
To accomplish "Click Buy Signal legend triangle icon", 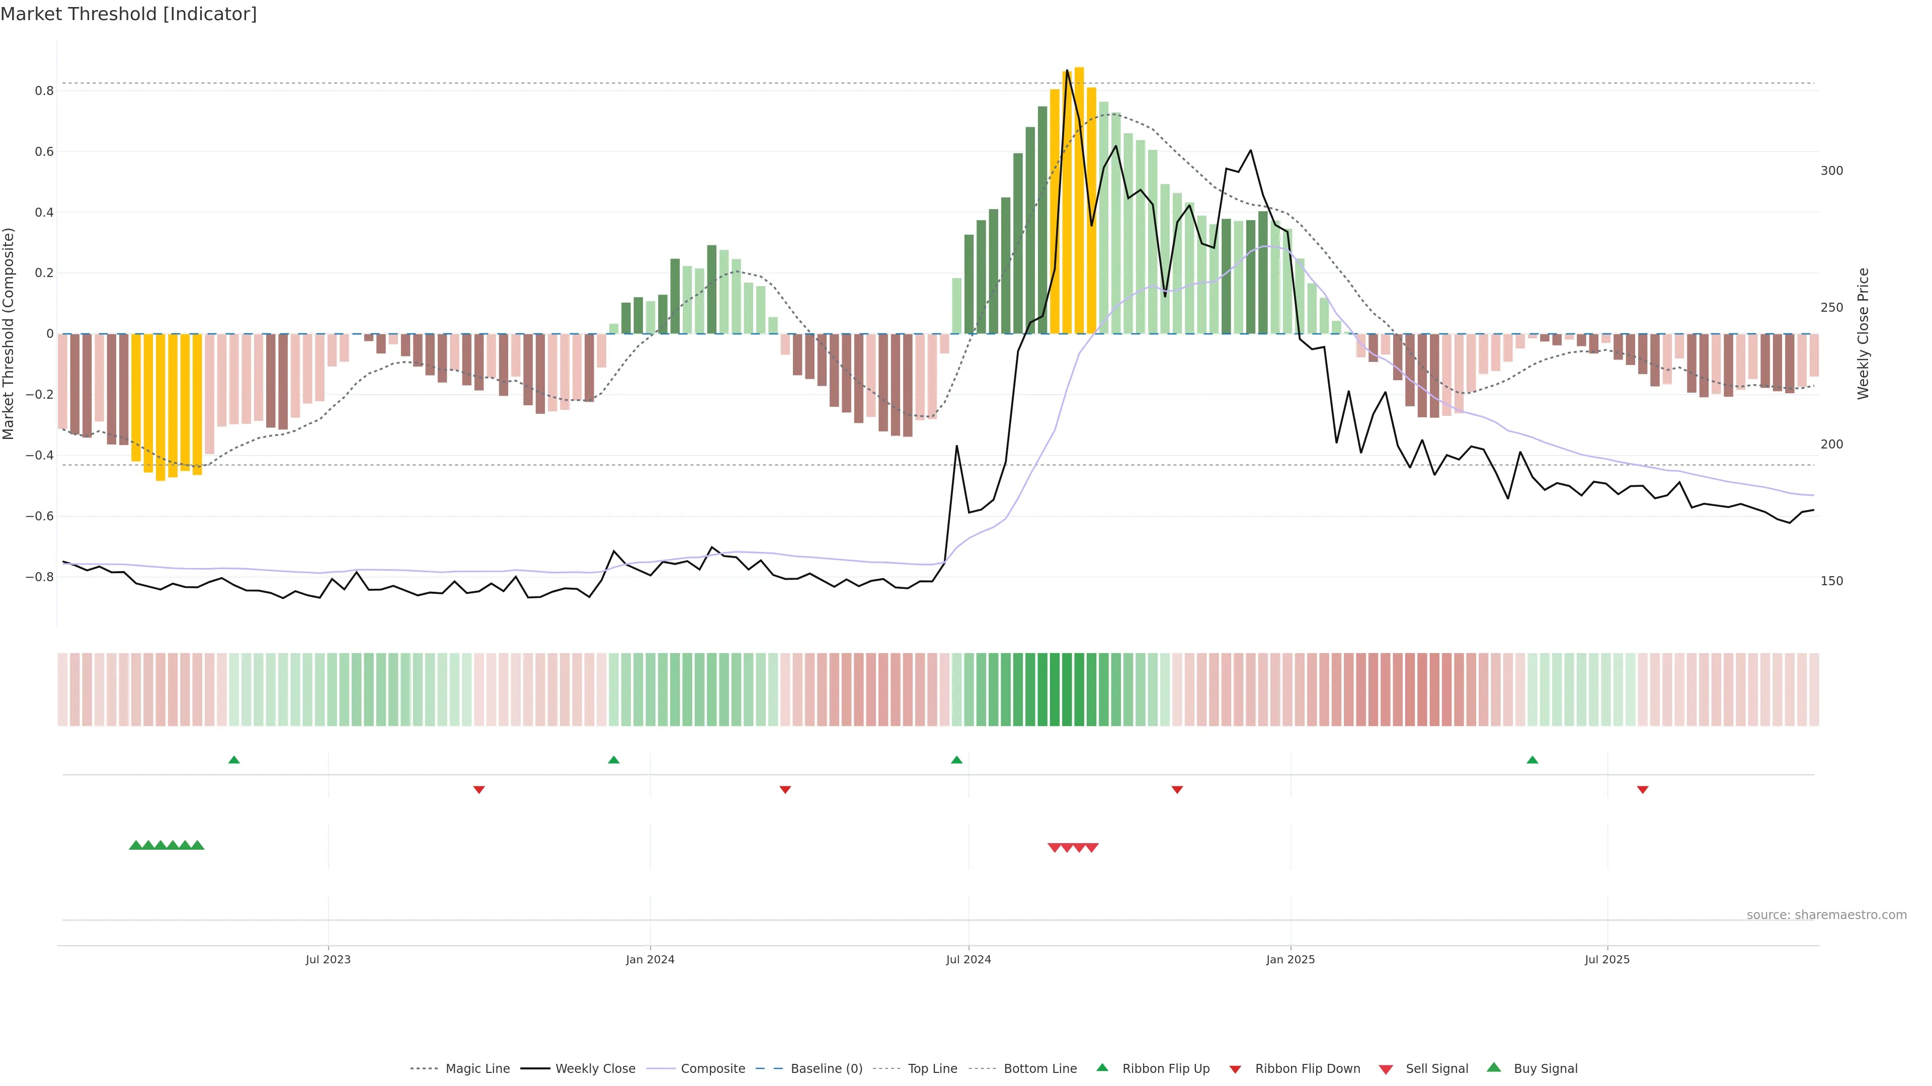I will (1494, 1068).
